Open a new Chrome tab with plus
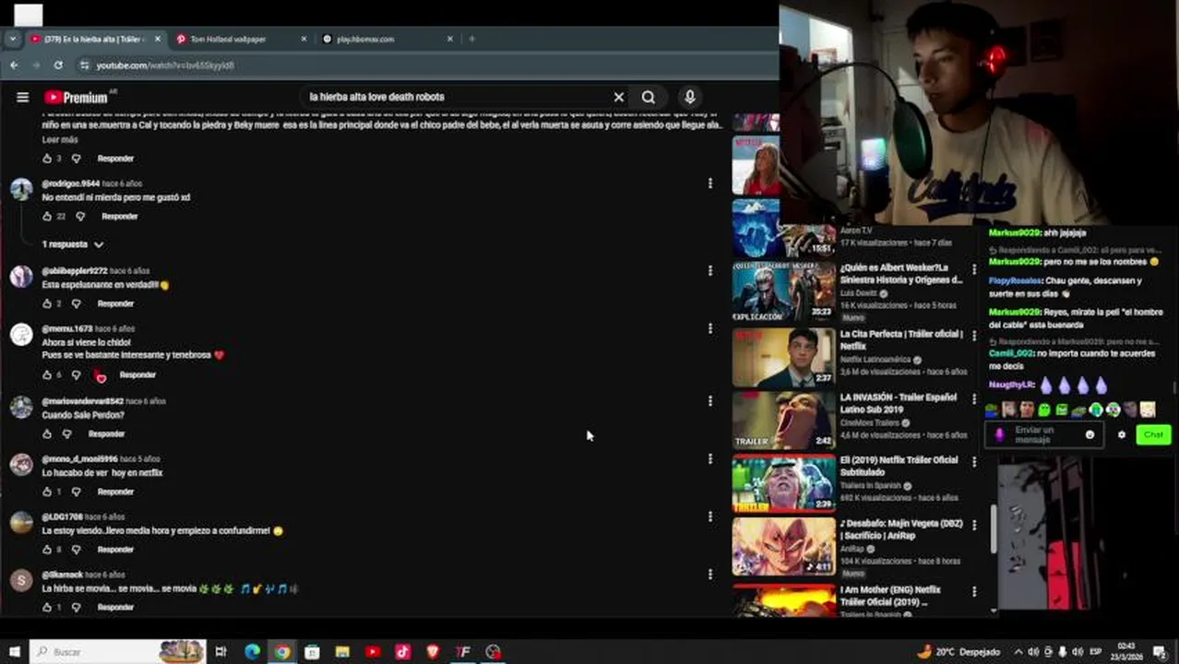This screenshot has width=1179, height=664. pos(471,39)
